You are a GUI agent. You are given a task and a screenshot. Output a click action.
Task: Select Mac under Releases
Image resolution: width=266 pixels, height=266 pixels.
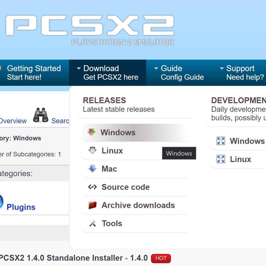[134, 169]
